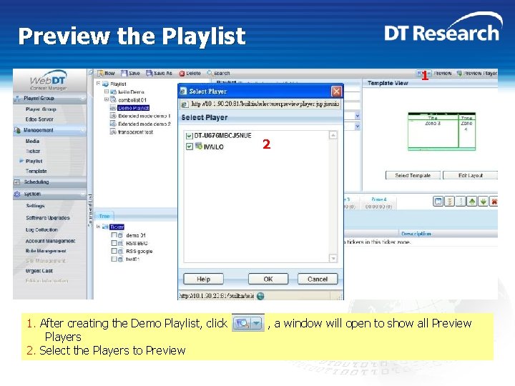Click the Extended mode demo 2 playlist icon
This screenshot has width=515, height=386.
tap(113, 124)
